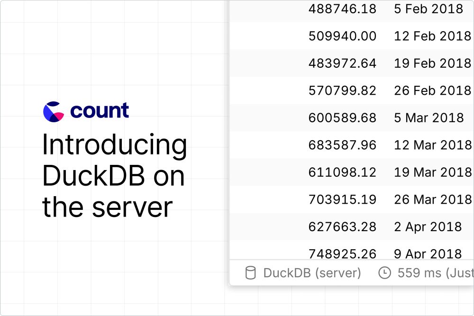
Task: Select the '26 Mar 2018' date cell
Action: (433, 199)
